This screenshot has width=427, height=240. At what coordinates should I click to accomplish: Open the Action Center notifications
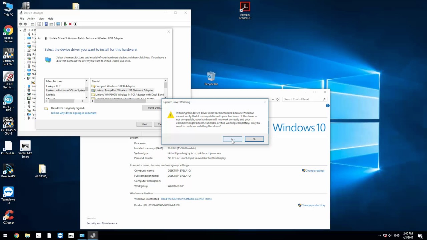click(420, 236)
